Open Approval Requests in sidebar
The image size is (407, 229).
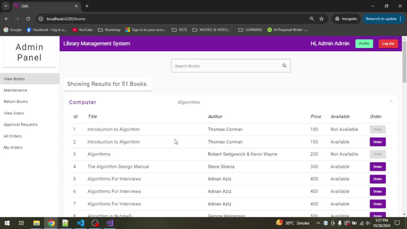coord(30,124)
